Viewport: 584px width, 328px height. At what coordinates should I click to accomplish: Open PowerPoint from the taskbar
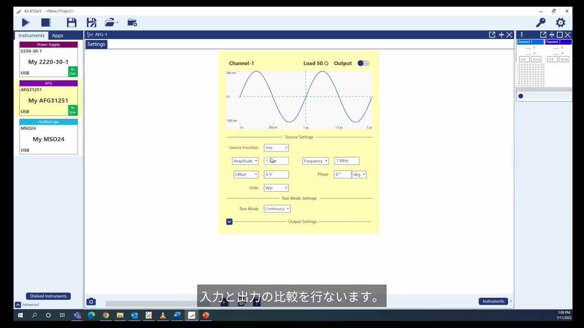pyautogui.click(x=206, y=315)
